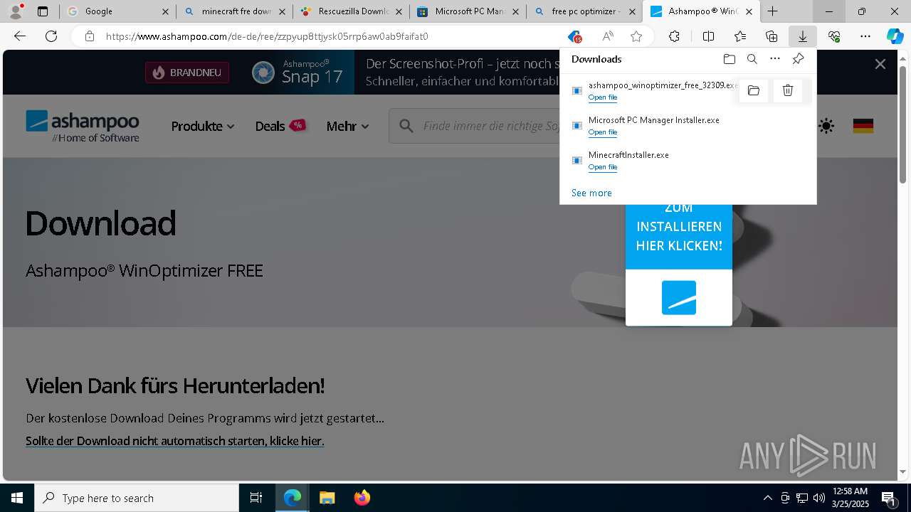Switch to the Microsoft PC Manager tab

click(468, 11)
